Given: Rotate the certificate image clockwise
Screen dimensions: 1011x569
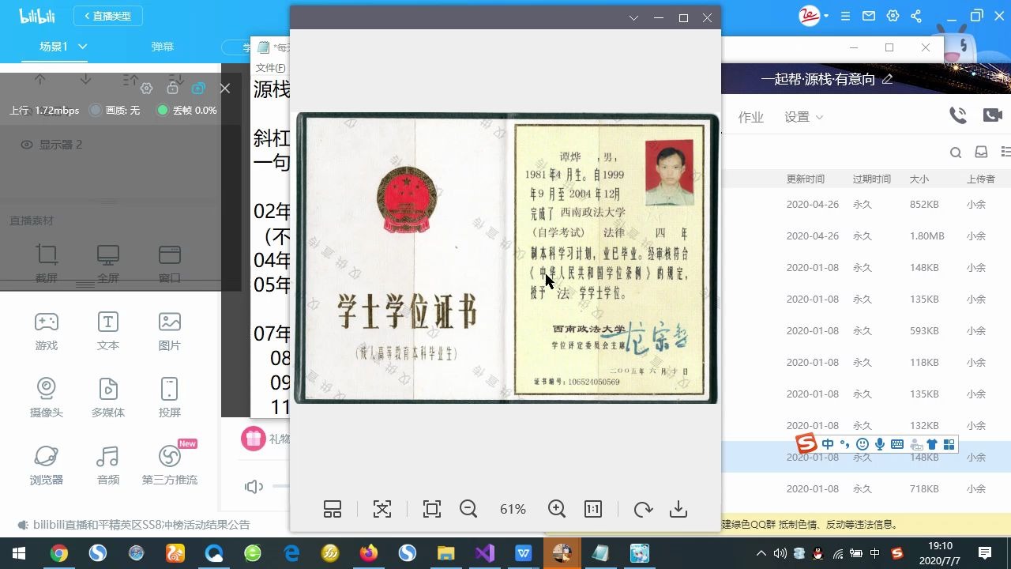Looking at the screenshot, I should pyautogui.click(x=643, y=510).
